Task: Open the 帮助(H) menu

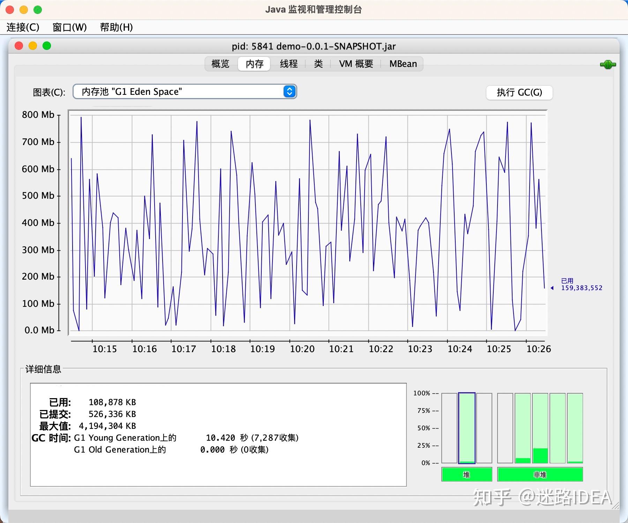Action: tap(115, 27)
